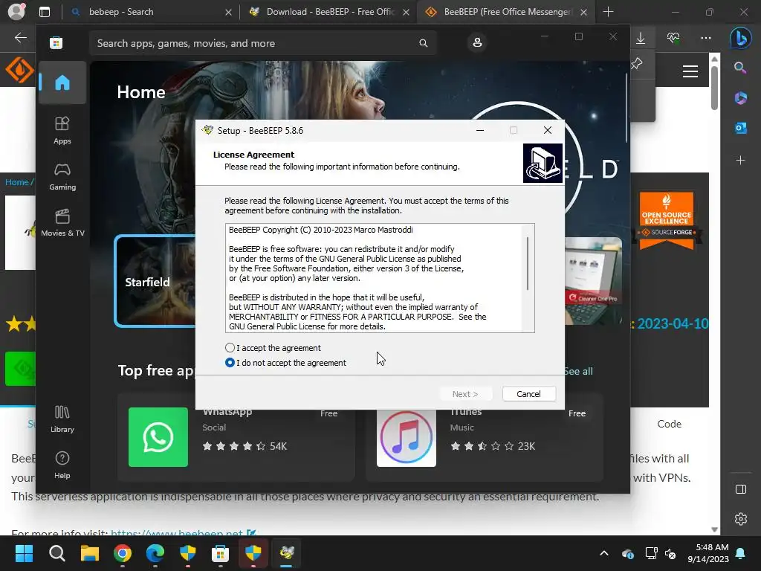Open Apps section in Microsoft Store
The height and width of the screenshot is (571, 761).
[x=62, y=131]
